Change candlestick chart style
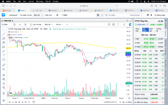 pos(25,24)
